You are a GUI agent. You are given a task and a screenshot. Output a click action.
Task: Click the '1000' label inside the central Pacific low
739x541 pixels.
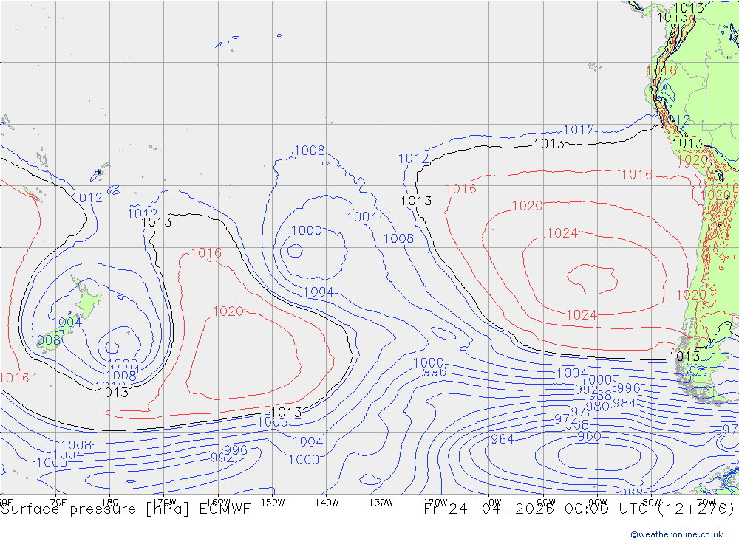coord(307,230)
